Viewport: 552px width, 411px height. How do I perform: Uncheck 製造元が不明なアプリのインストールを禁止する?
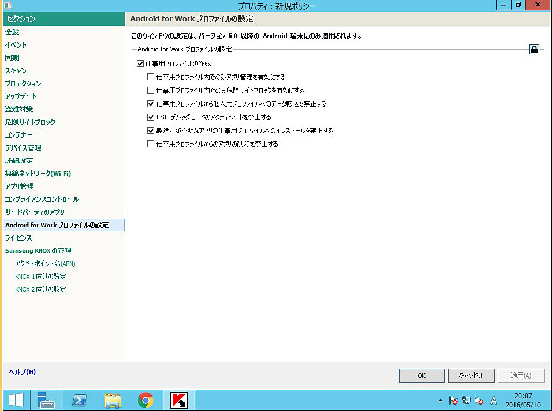[151, 131]
